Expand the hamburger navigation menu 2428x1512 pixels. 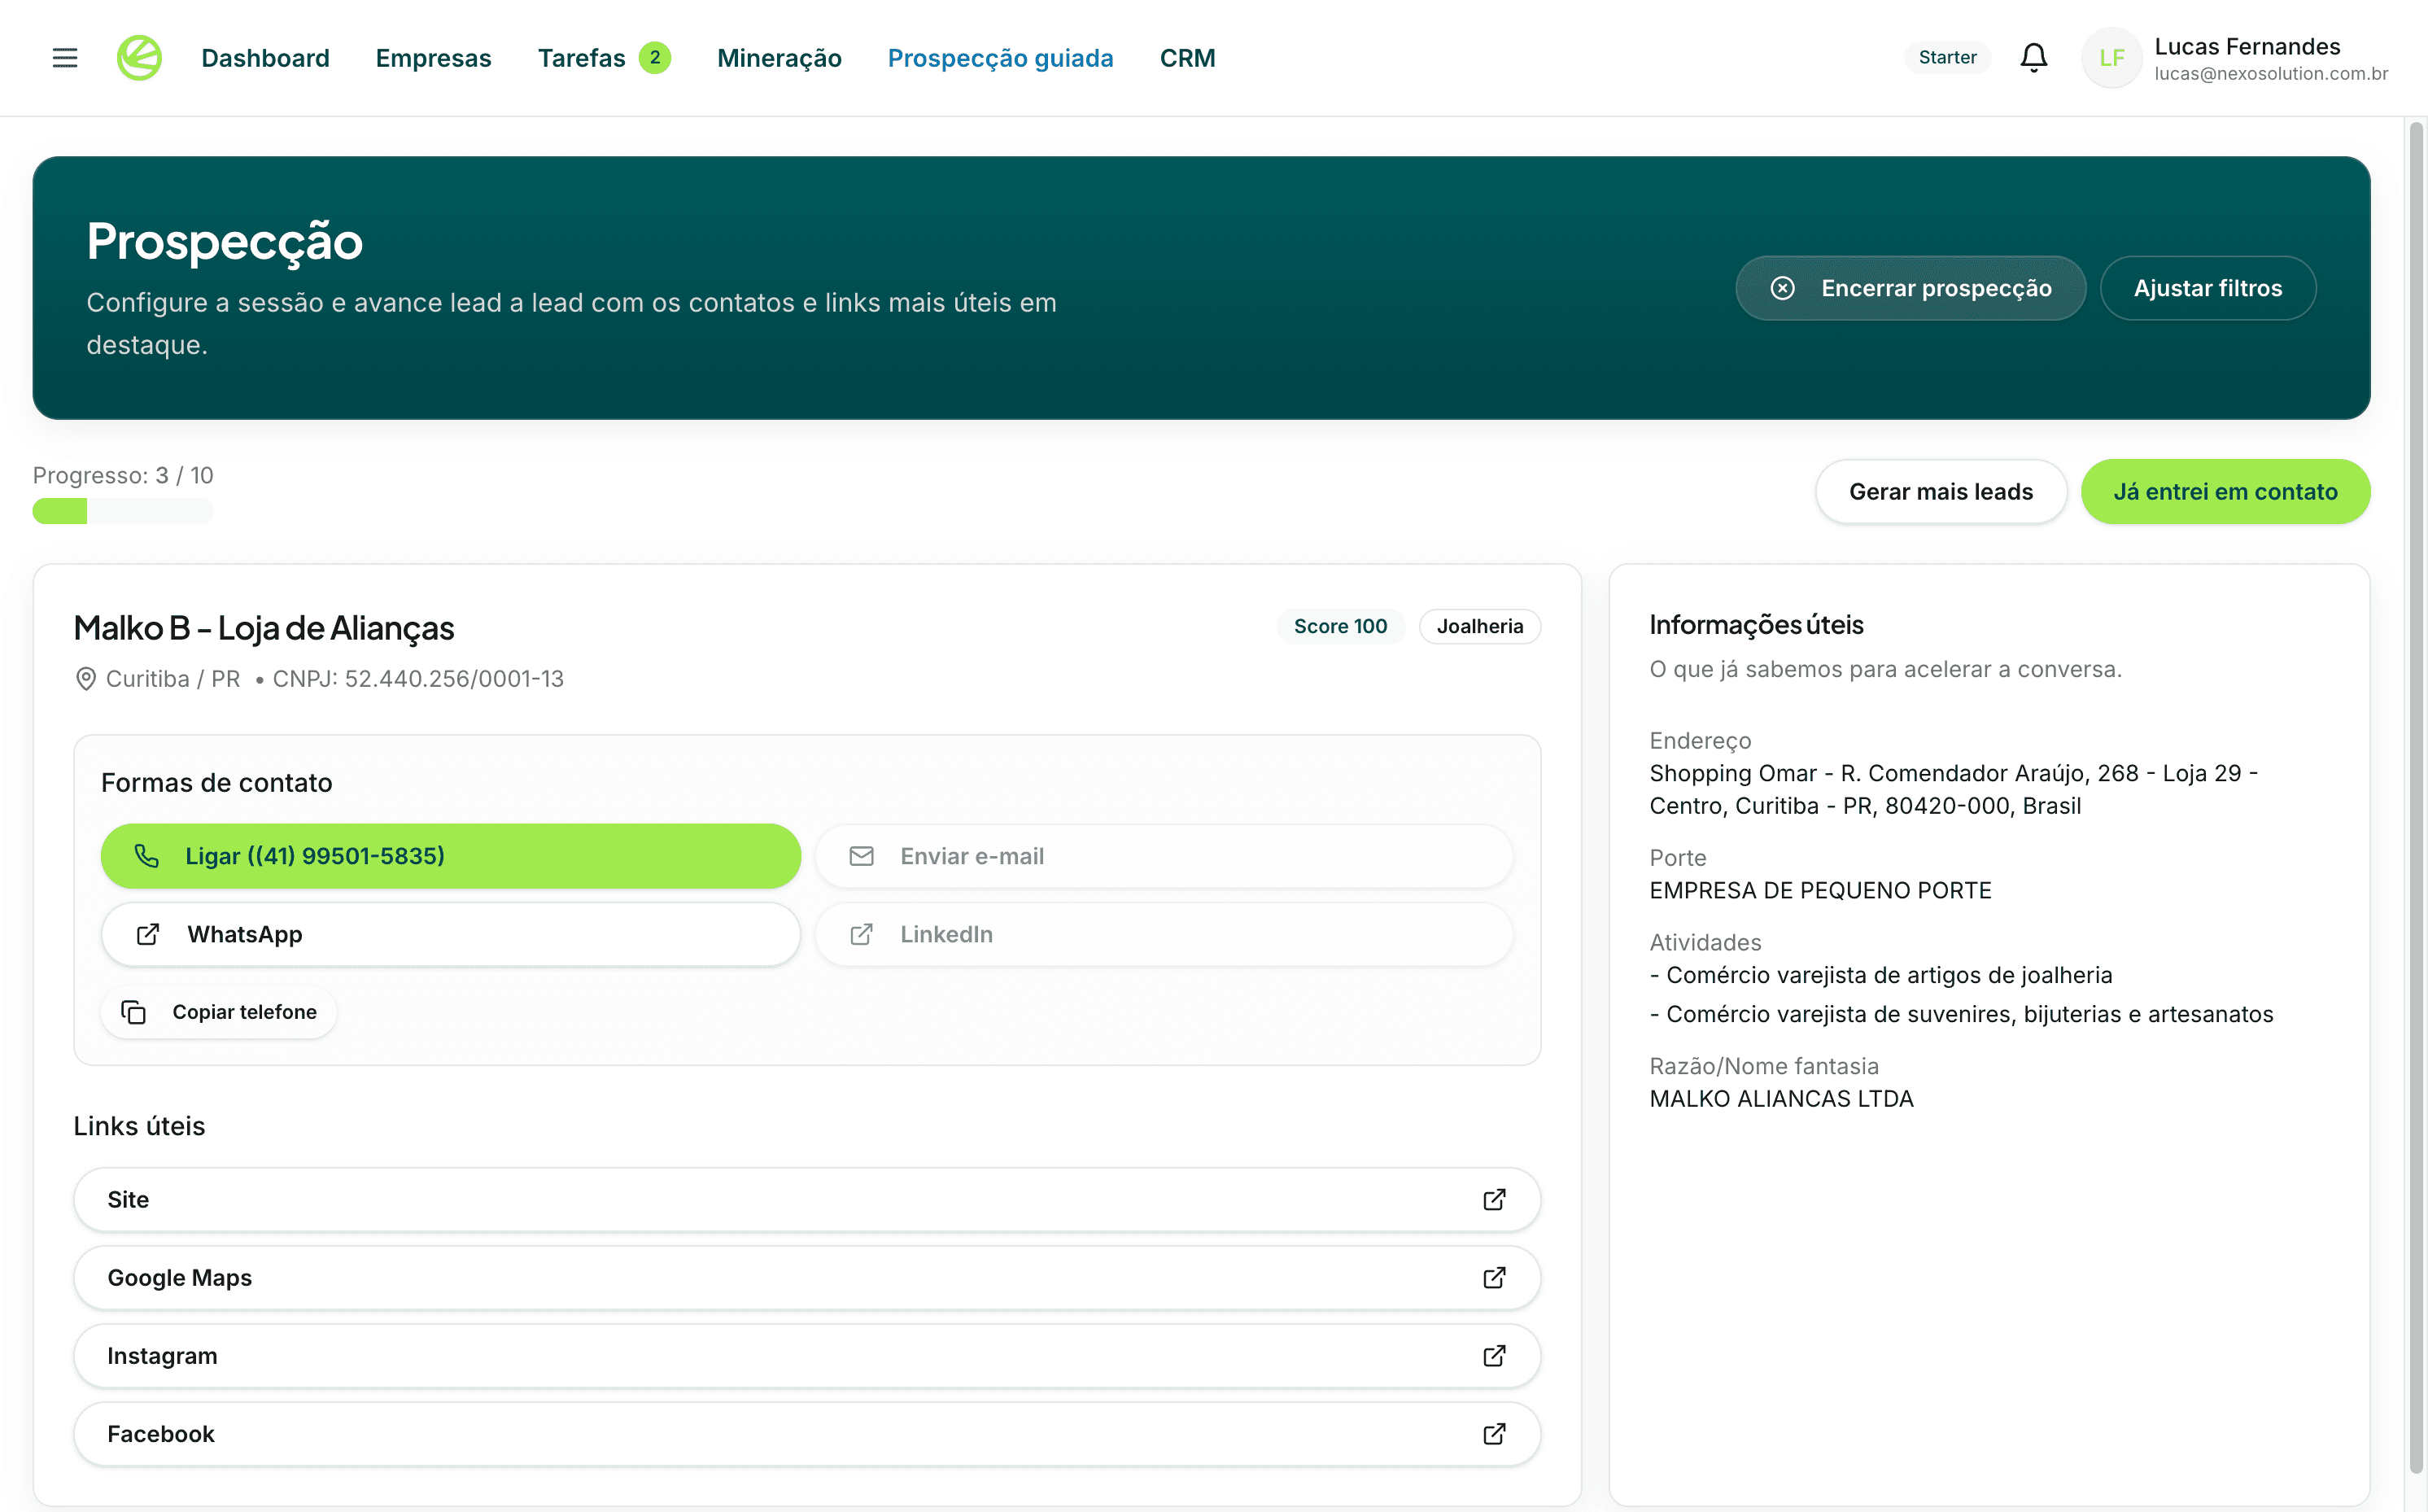(x=64, y=57)
